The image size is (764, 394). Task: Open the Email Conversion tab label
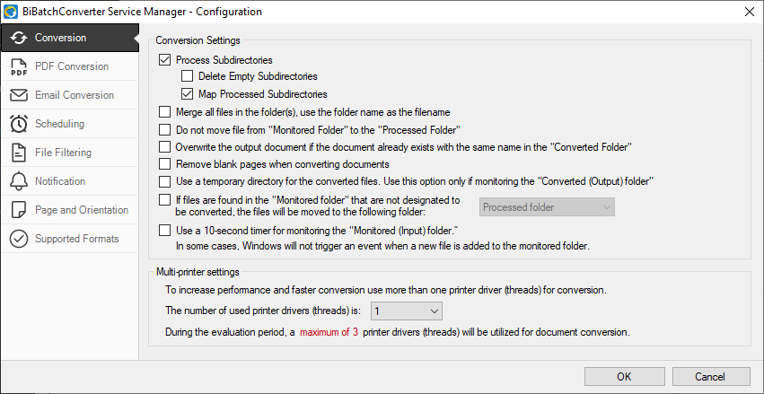pyautogui.click(x=75, y=95)
